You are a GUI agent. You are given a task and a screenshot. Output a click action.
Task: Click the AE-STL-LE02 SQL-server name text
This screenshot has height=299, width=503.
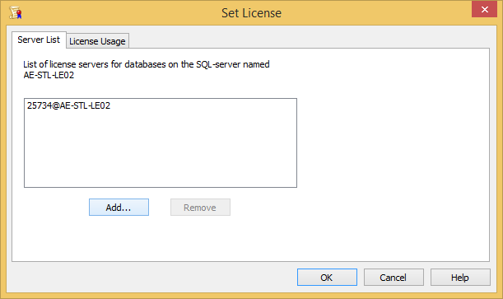click(49, 75)
